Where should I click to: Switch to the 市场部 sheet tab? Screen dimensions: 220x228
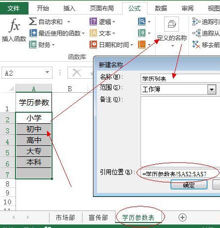tap(65, 217)
